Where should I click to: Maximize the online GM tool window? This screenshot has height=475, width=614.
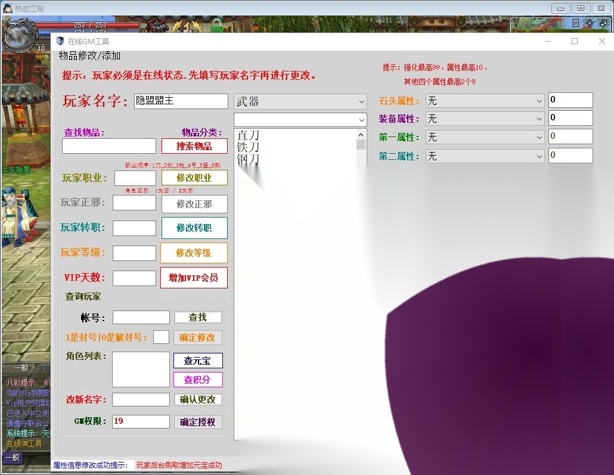coord(575,41)
